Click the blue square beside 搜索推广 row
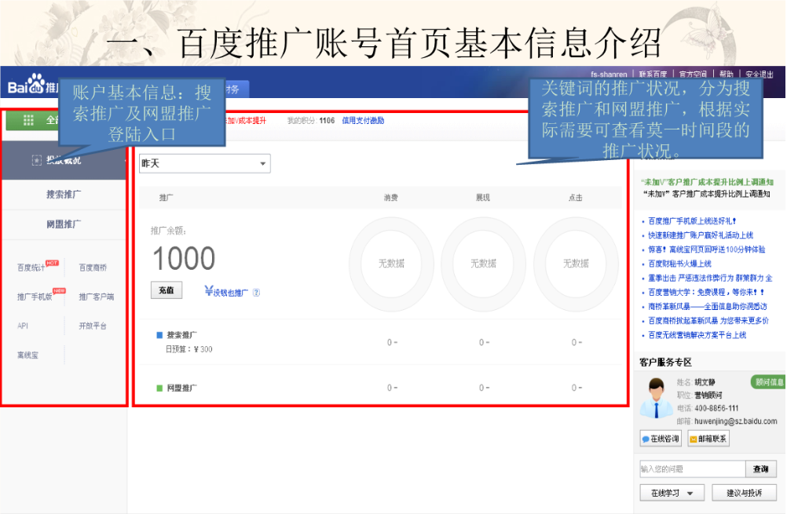Viewport: 787px width, 514px height. pos(159,335)
